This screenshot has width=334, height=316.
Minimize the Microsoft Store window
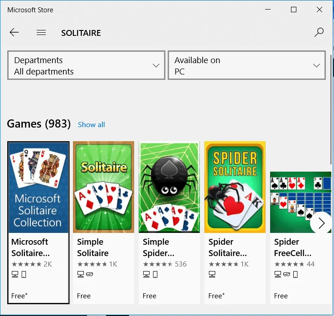[268, 10]
